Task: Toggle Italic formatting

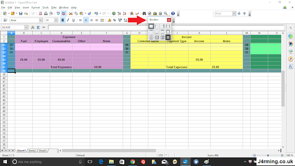Action: point(68,20)
